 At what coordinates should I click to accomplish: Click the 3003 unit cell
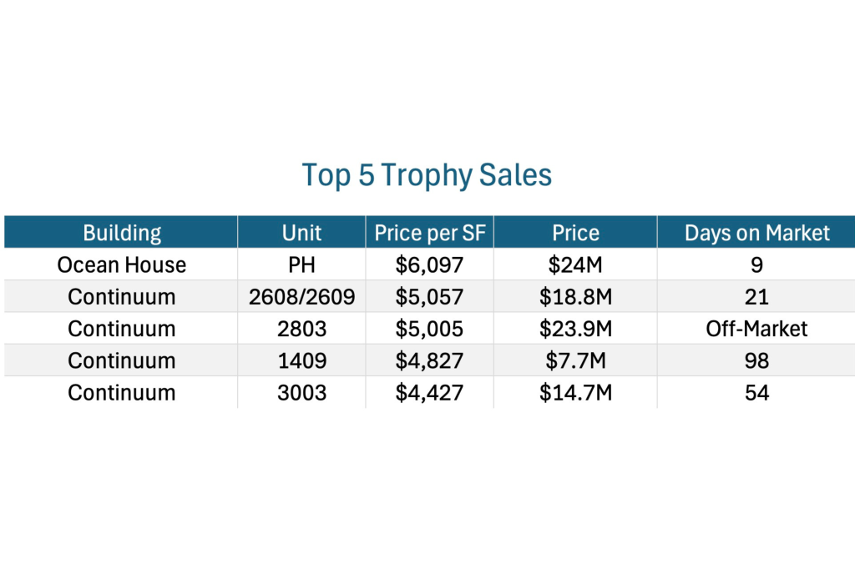(x=301, y=392)
